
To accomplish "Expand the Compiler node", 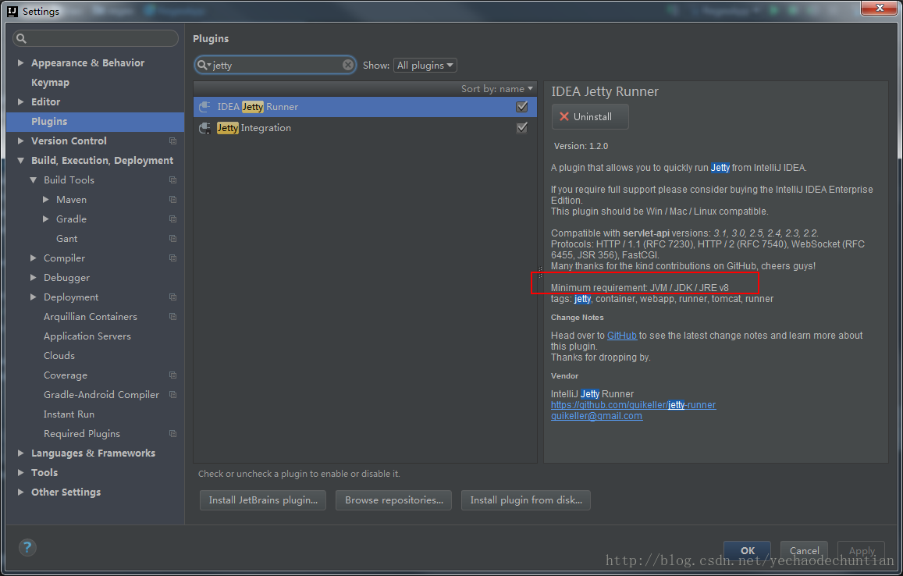I will pyautogui.click(x=34, y=258).
